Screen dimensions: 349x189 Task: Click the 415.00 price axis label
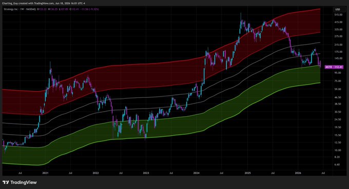point(338,22)
